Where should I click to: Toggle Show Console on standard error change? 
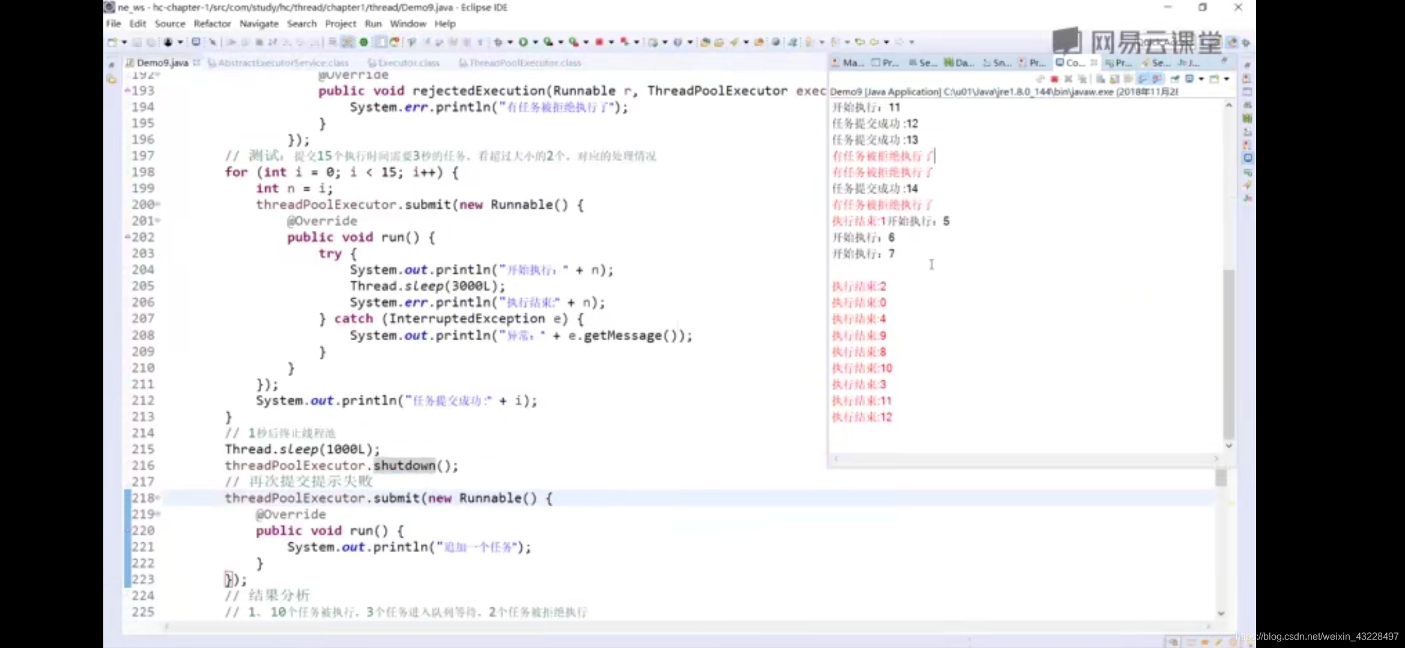tap(1157, 79)
